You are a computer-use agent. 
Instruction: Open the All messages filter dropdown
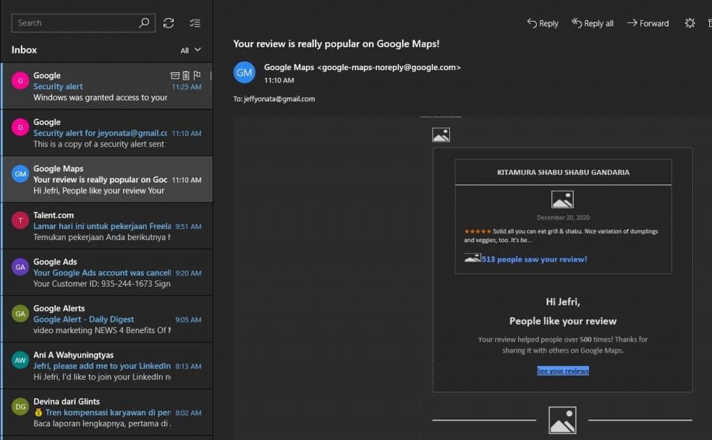click(x=188, y=50)
